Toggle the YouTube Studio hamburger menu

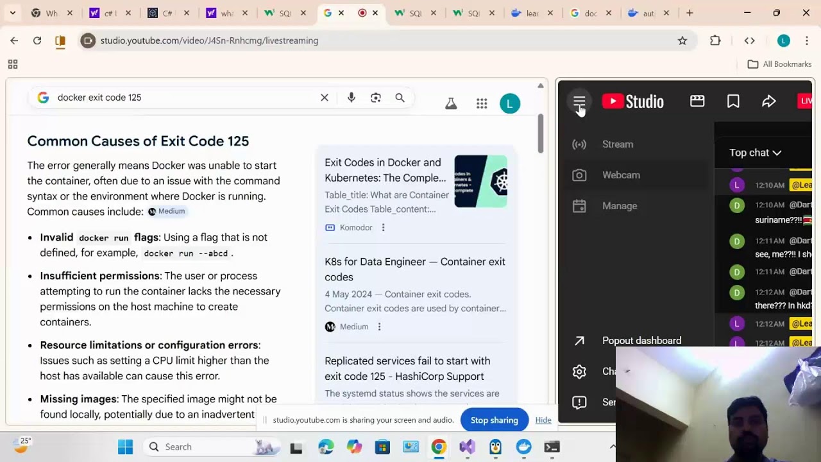tap(579, 101)
